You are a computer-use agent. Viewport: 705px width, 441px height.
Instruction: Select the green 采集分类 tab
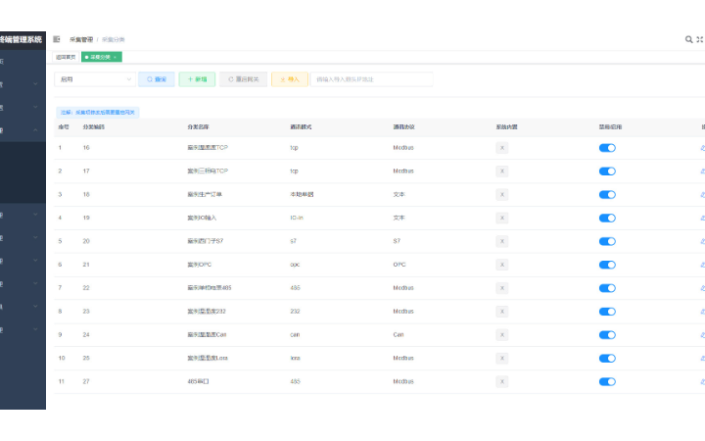click(x=100, y=57)
